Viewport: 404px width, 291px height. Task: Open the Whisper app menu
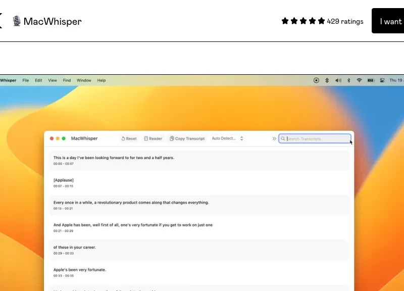coord(8,80)
